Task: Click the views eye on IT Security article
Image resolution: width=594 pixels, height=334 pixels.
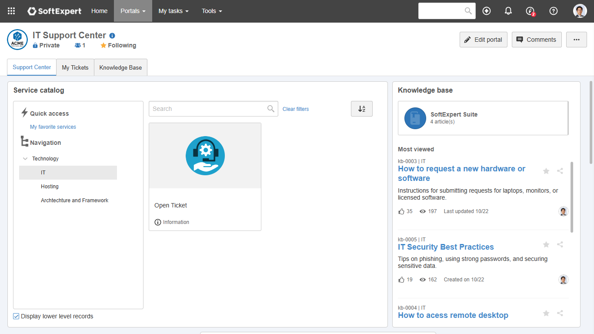Action: tap(423, 280)
